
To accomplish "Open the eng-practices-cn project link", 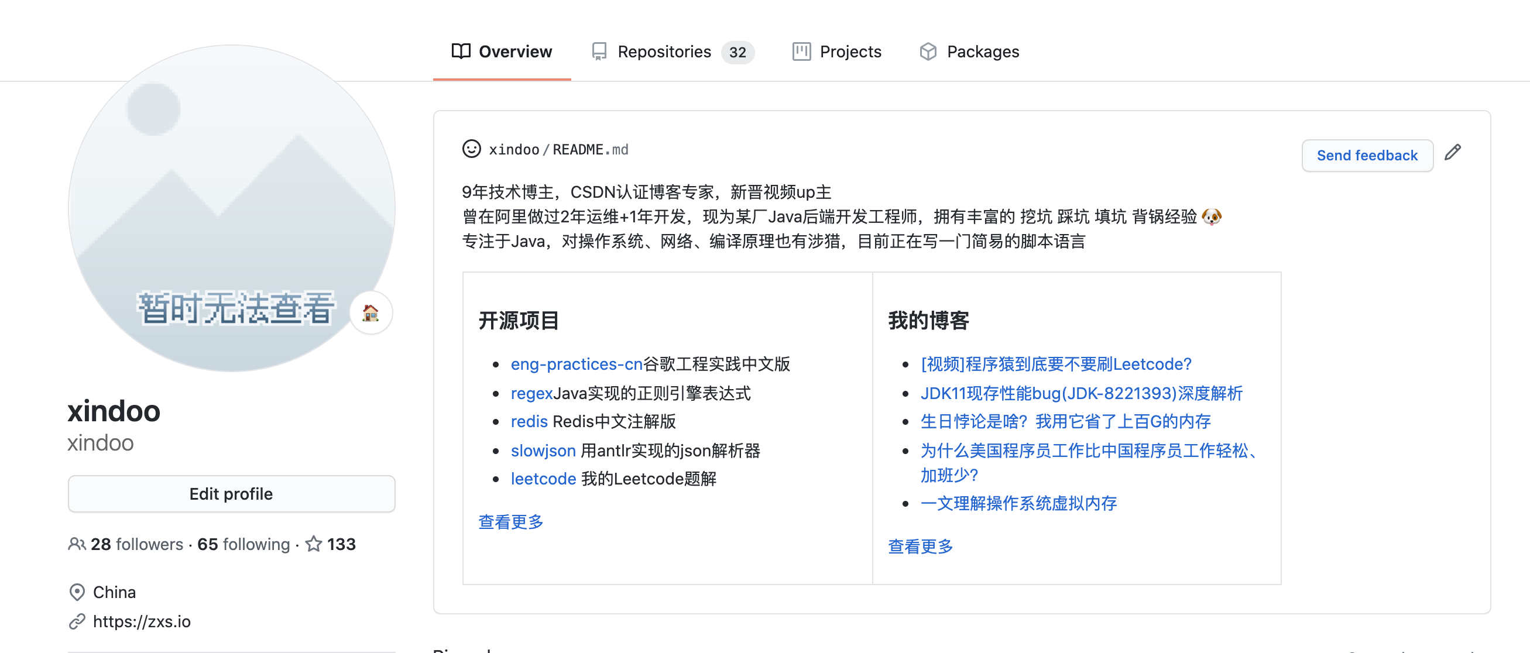I will click(576, 364).
